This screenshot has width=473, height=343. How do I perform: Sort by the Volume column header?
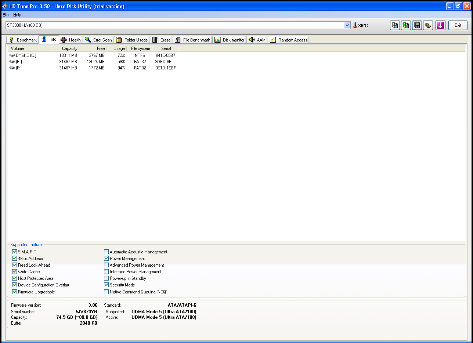[x=29, y=48]
